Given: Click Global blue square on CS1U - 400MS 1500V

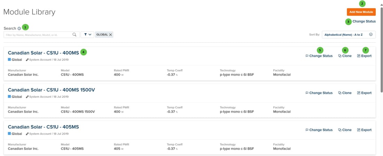Looking at the screenshot, I should [9, 96].
